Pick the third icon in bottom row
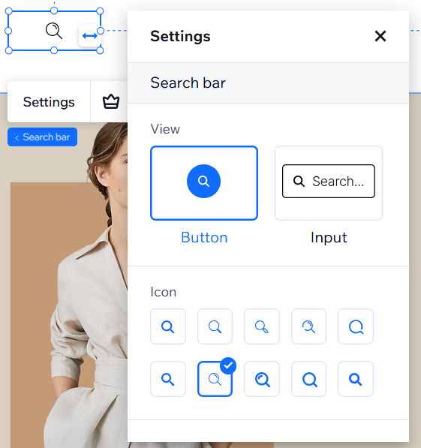Screen dimensions: 421x448 coord(262,379)
